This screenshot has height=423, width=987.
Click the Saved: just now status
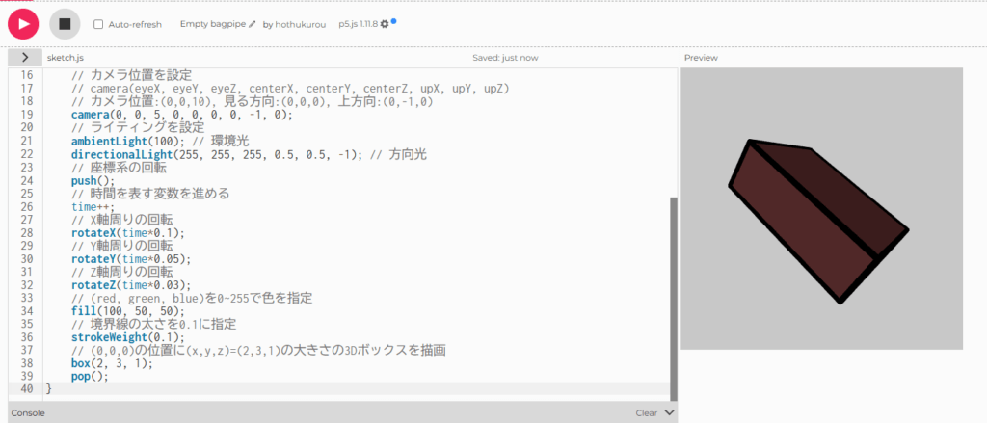click(x=505, y=57)
